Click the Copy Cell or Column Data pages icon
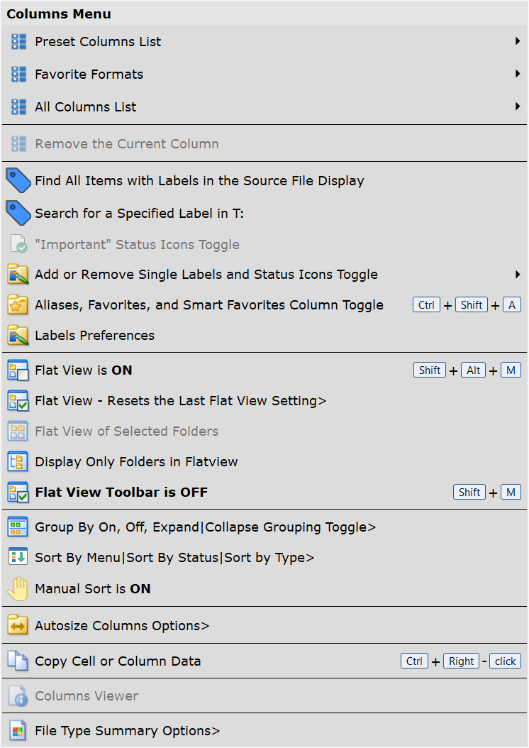 click(x=18, y=661)
